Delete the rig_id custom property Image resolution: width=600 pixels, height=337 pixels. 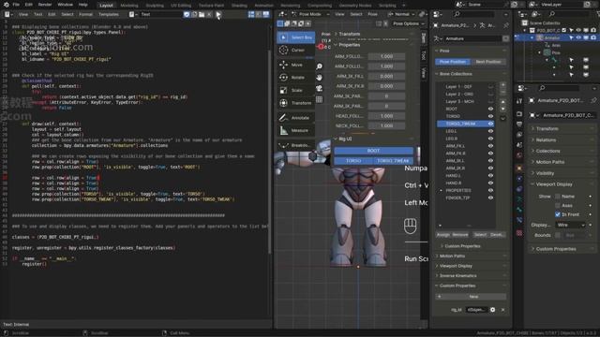502,310
